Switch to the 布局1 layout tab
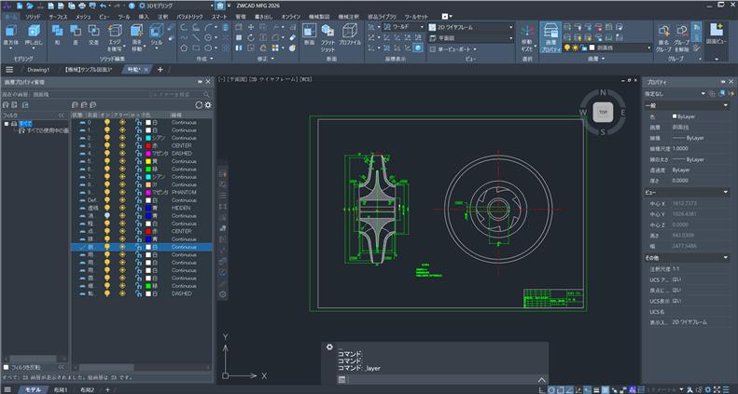Viewport: 738px width, 394px height. tap(62, 389)
